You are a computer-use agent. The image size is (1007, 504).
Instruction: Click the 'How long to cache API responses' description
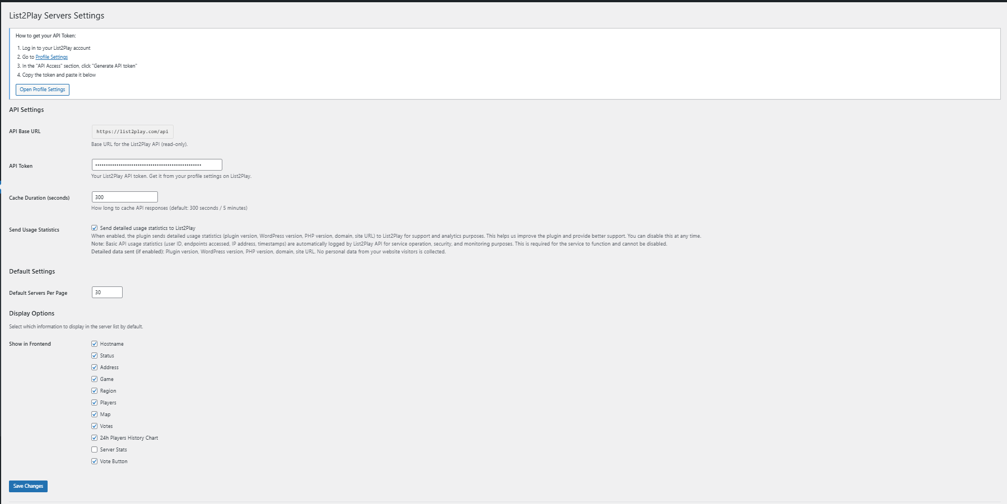(x=169, y=208)
